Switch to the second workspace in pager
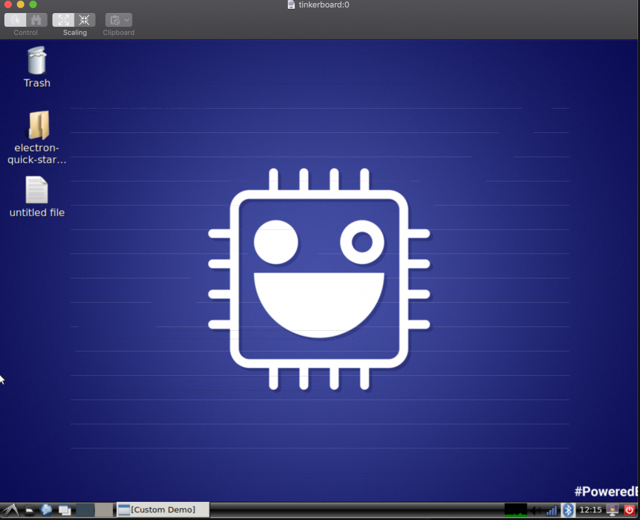The width and height of the screenshot is (640, 520). tap(103, 510)
